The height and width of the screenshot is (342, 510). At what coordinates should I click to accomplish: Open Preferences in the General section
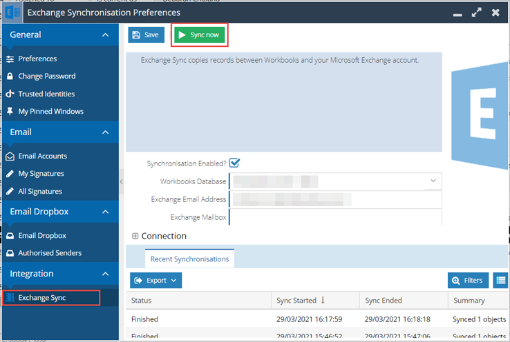(x=37, y=59)
